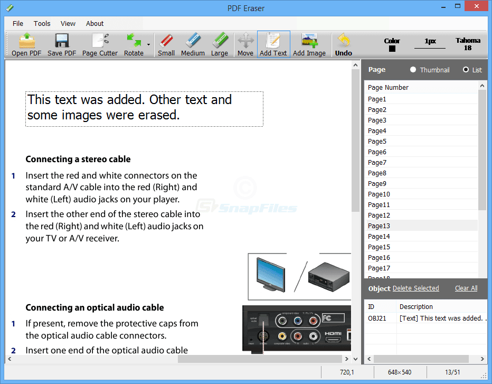Click document vertical scrollbar up arrow

(355, 65)
